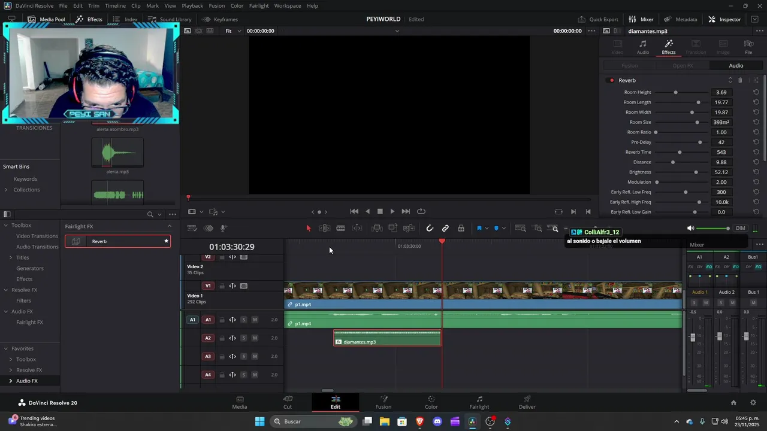767x431 pixels.
Task: Open flag color dropdown arrow
Action: pos(487,228)
